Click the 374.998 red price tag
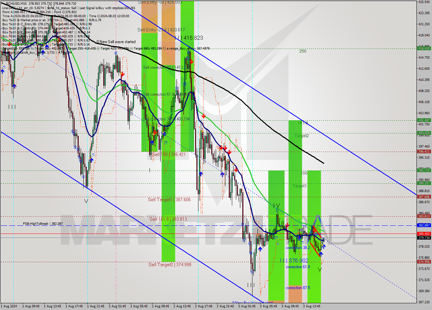This screenshot has height=310, width=432. click(424, 261)
